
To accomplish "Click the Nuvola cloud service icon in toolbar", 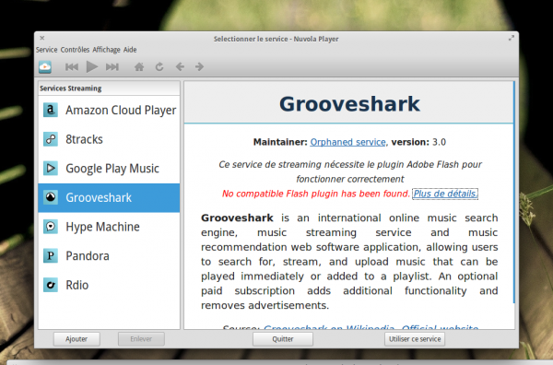I will [x=45, y=66].
